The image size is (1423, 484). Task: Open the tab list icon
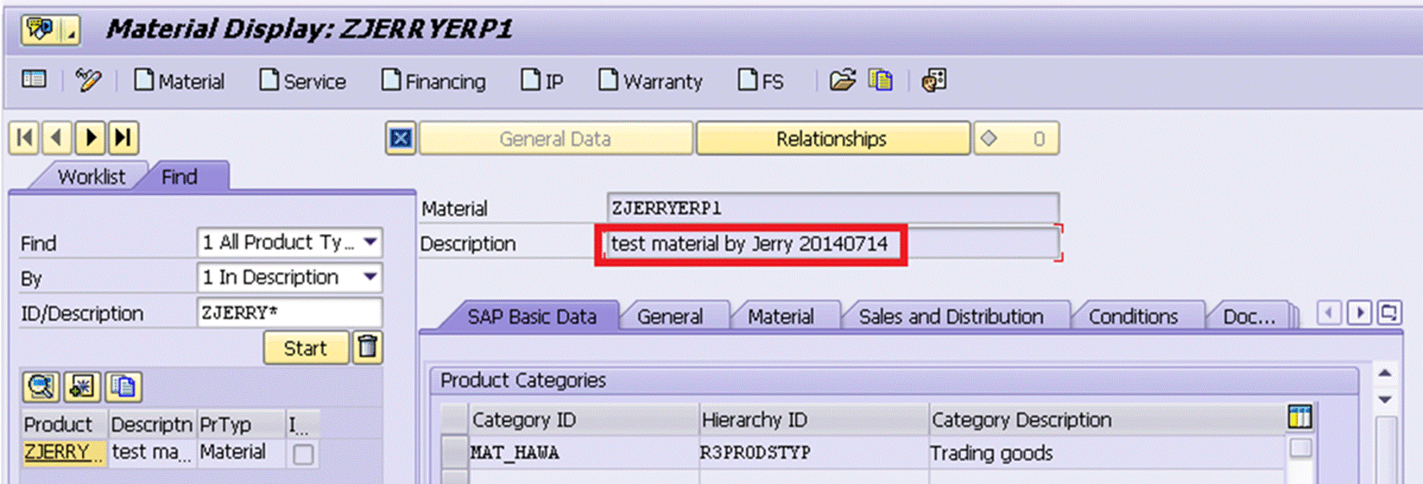1389,313
